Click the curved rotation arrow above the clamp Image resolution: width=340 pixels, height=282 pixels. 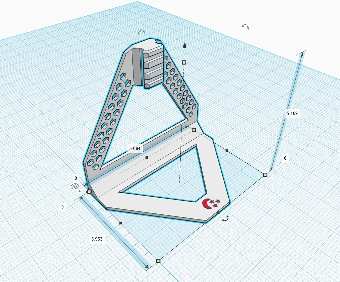tap(141, 32)
